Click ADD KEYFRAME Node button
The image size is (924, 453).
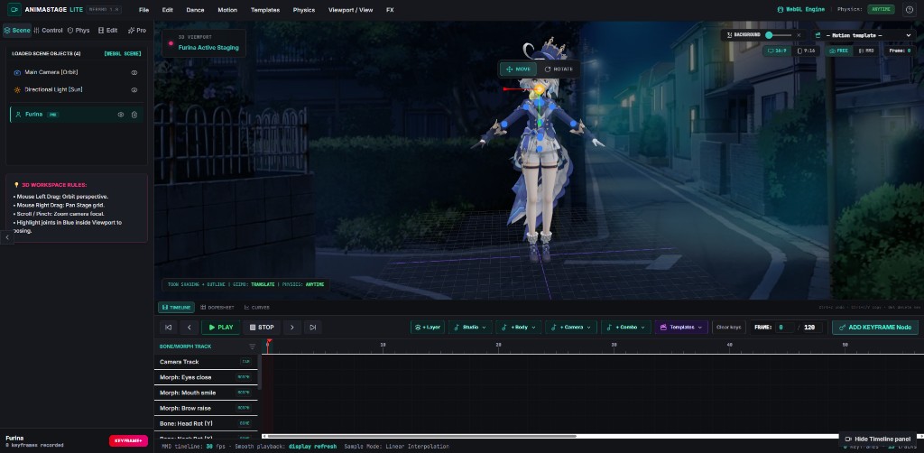pyautogui.click(x=875, y=328)
